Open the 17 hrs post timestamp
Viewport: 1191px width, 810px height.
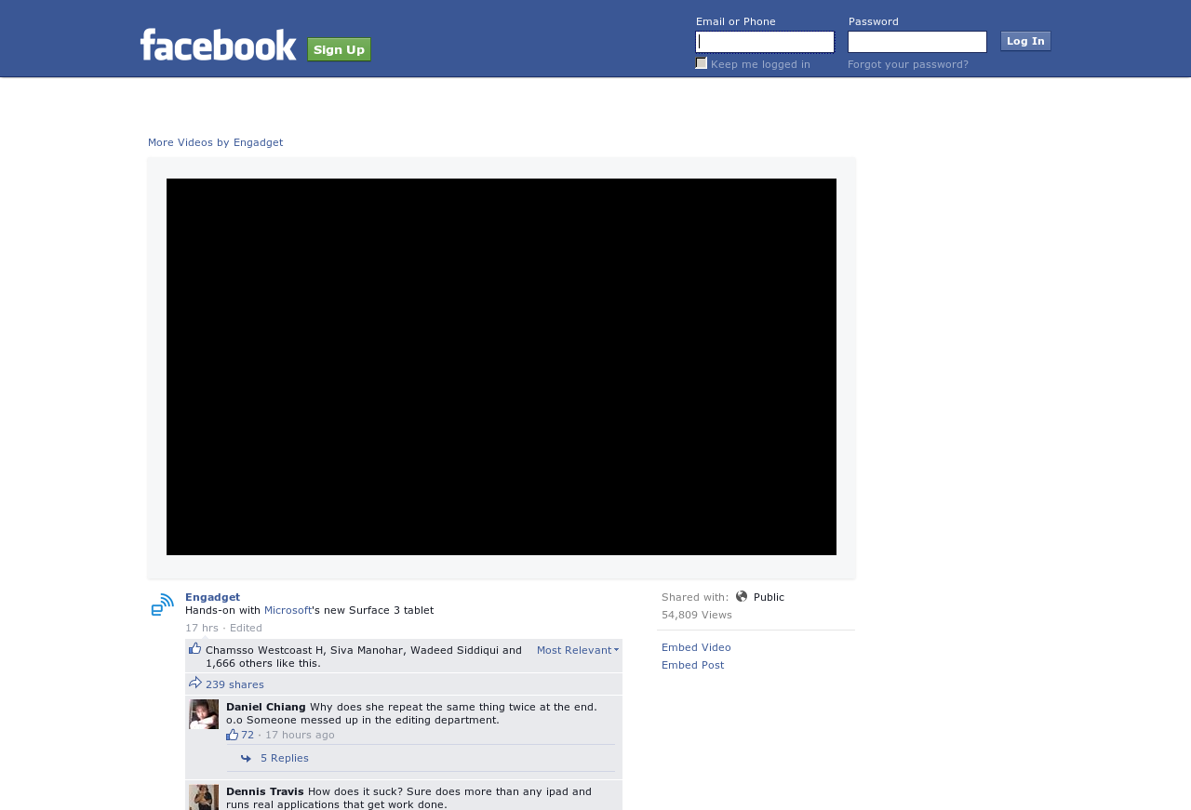coord(202,628)
